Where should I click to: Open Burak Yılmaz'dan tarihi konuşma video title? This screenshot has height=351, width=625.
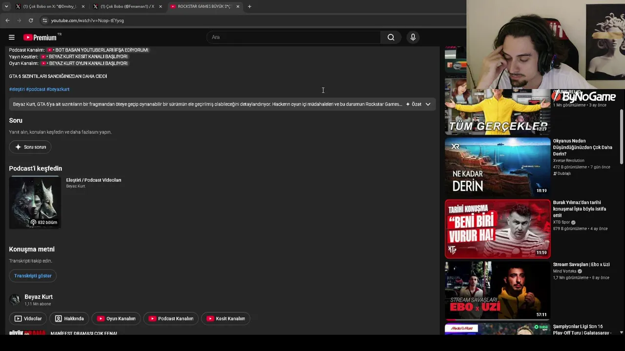580,209
